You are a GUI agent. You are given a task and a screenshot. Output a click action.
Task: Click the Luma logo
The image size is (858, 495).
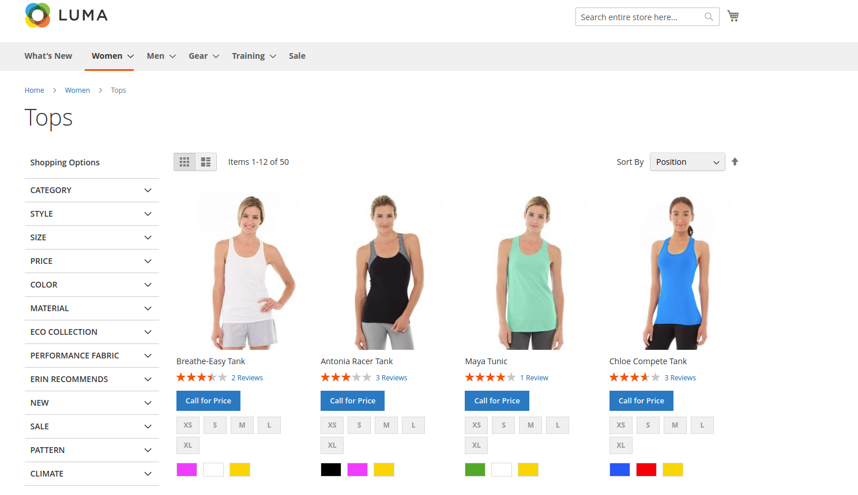click(66, 16)
